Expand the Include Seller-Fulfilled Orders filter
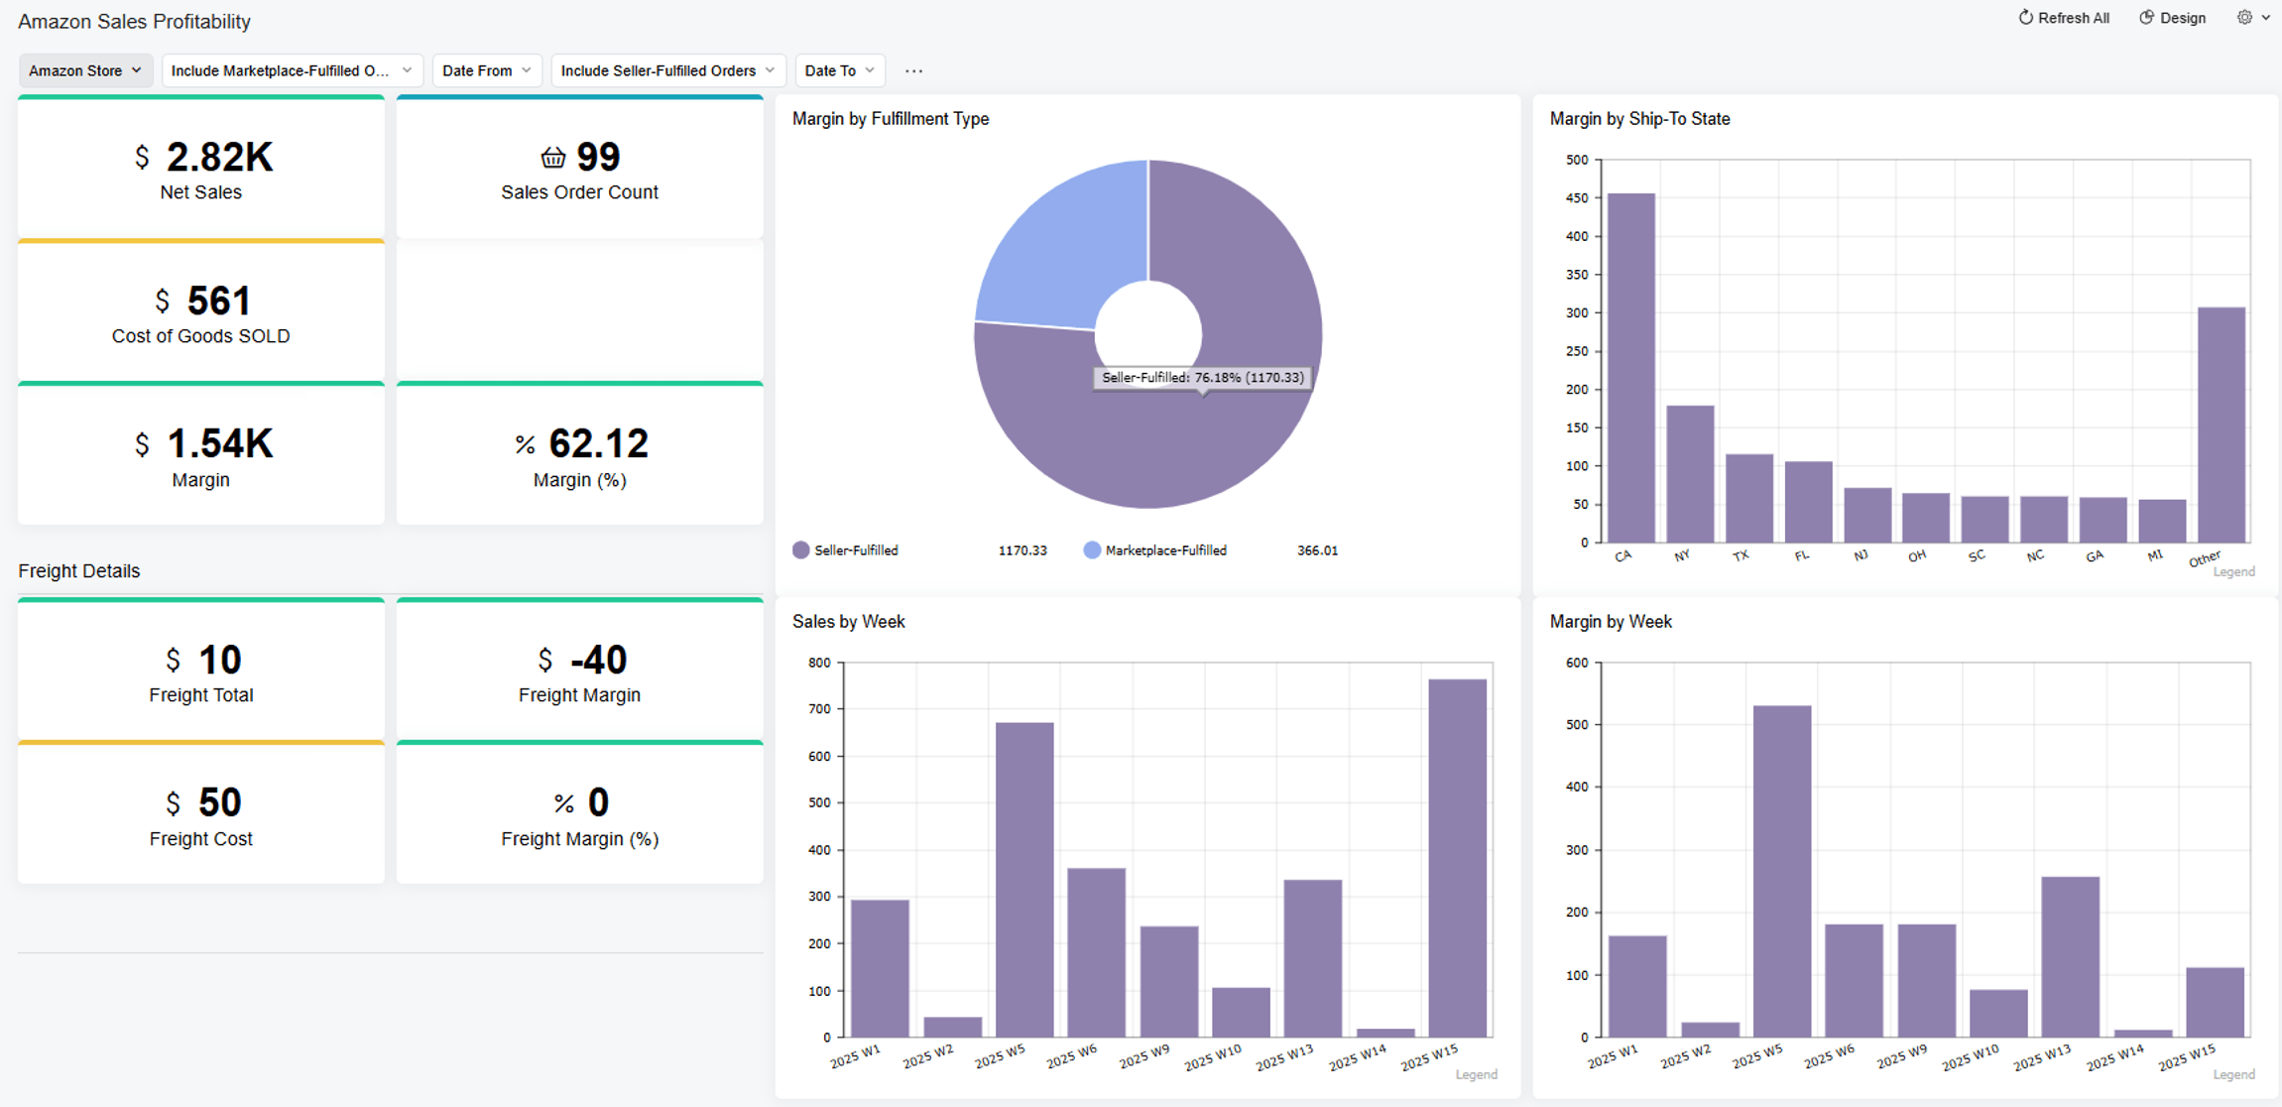The width and height of the screenshot is (2282, 1107). tap(667, 69)
